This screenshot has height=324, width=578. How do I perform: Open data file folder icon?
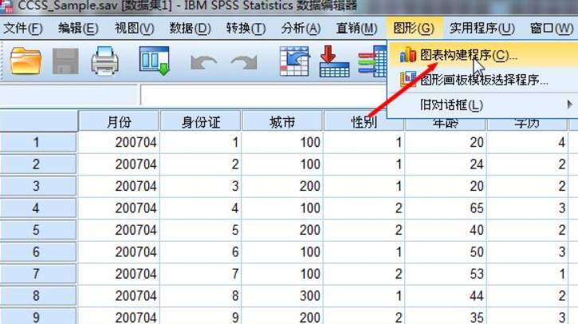point(25,61)
